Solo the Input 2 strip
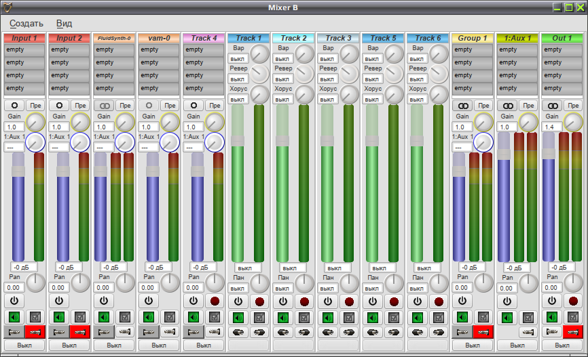588x357 pixels. (x=80, y=317)
